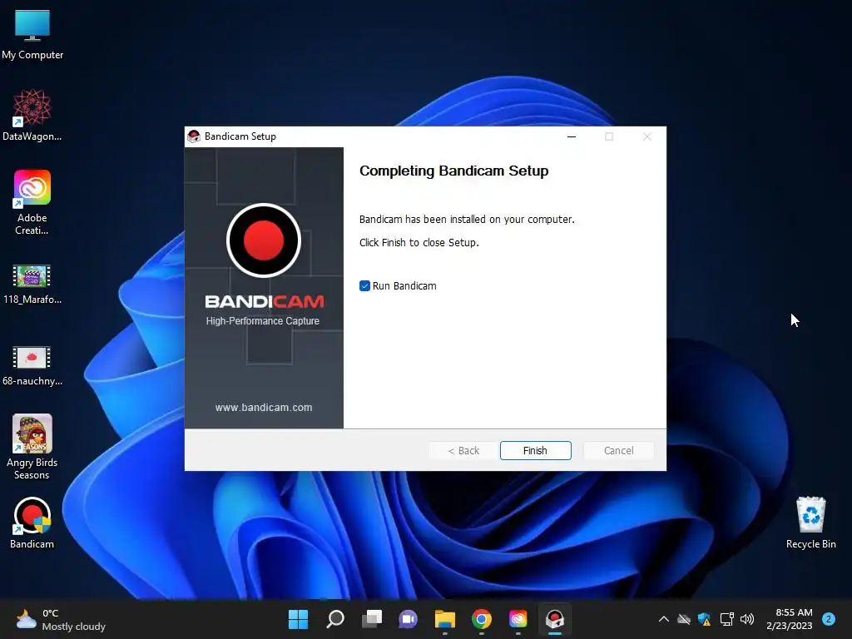
Task: Select the 68-nauchny video file icon
Action: coord(32,365)
